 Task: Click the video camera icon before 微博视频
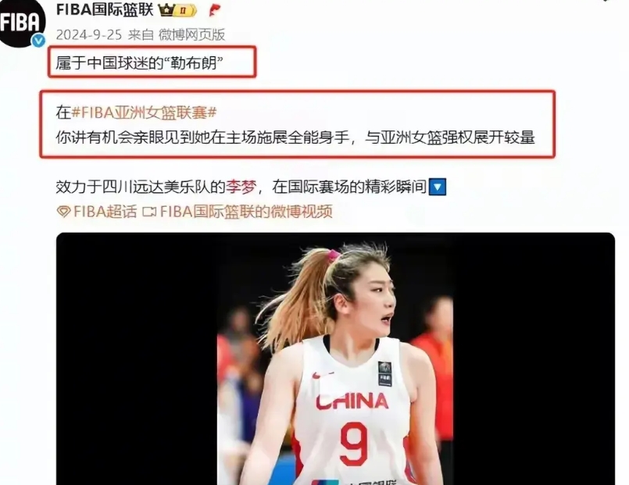point(149,212)
